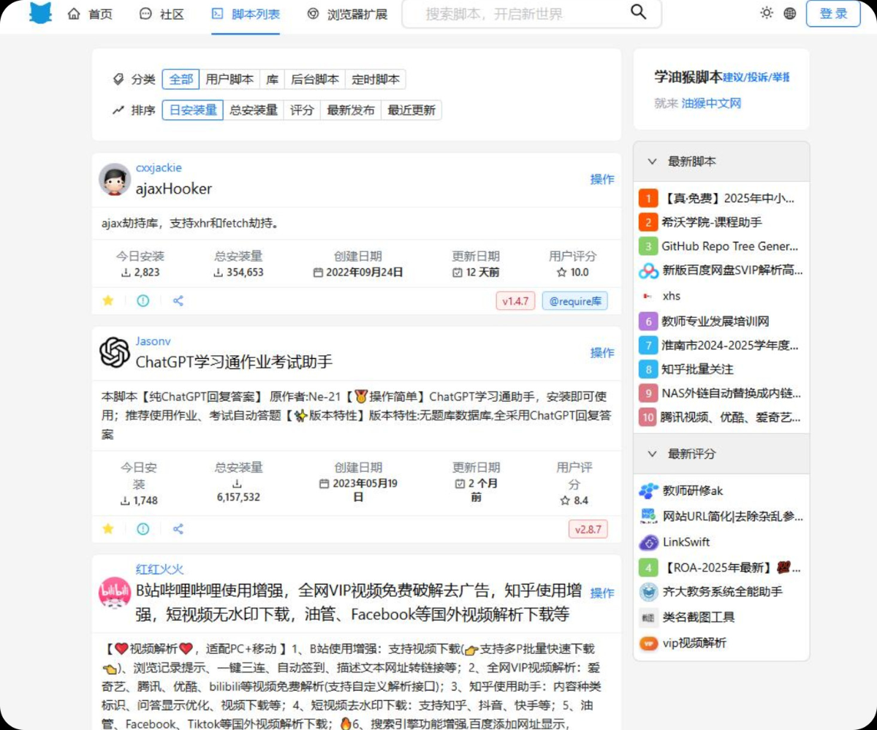
Task: Open 淮南市2024-2025学年度 script
Action: 730,345
